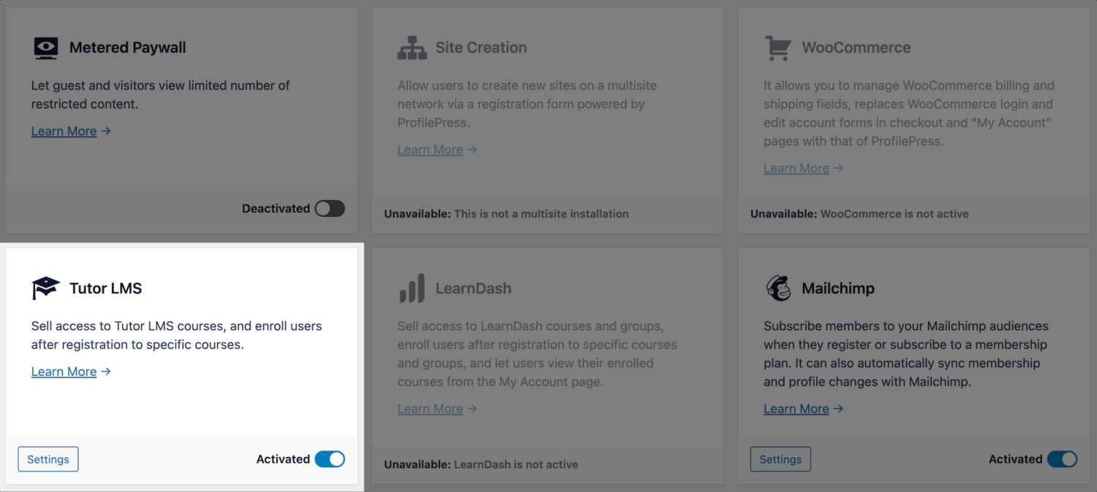Select the Mailchimp card heading text
Viewport: 1097px width, 492px height.
click(x=838, y=288)
